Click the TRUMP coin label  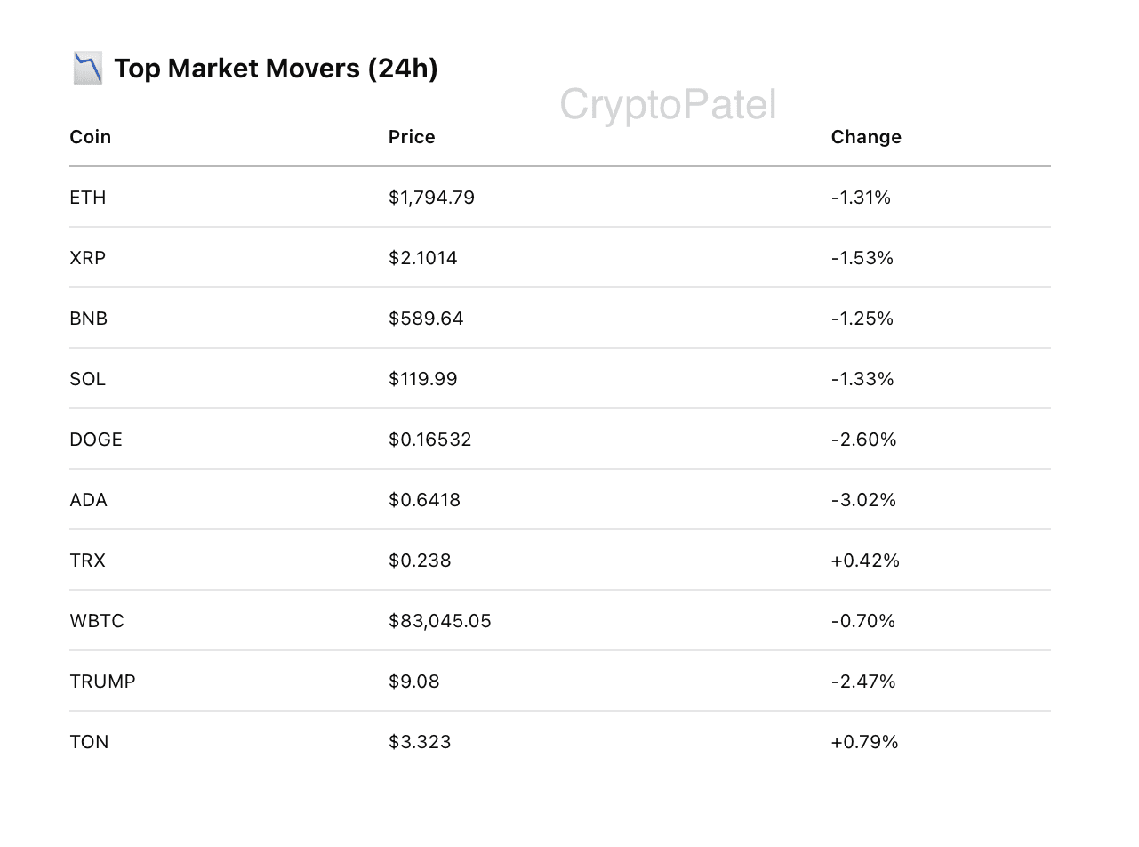click(x=103, y=682)
